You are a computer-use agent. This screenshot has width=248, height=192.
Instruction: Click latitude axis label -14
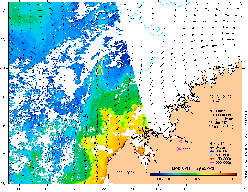[x=3, y=68]
